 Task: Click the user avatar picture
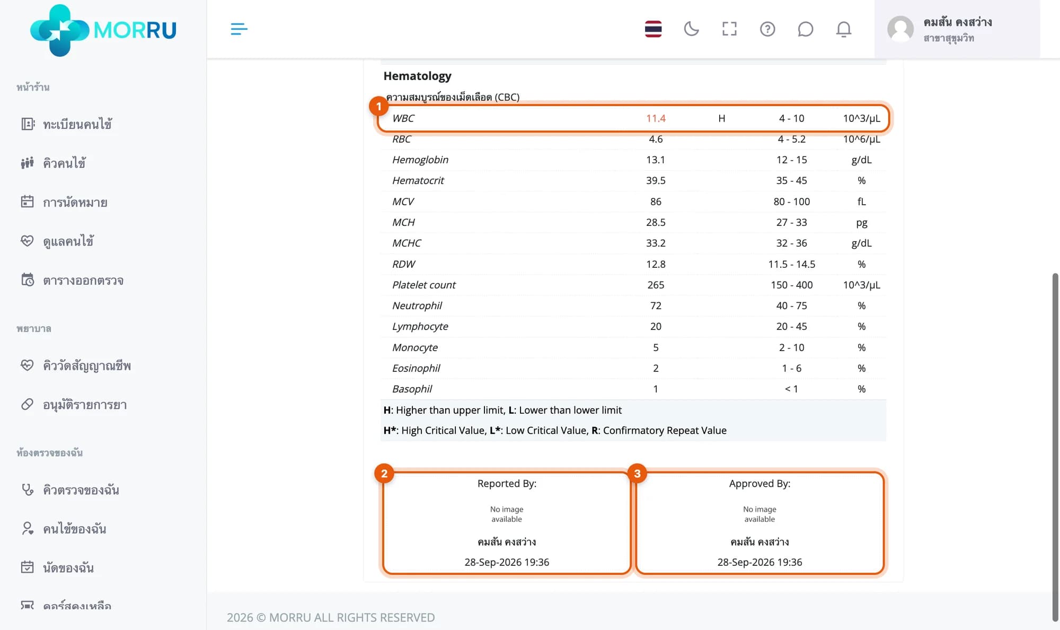(900, 29)
